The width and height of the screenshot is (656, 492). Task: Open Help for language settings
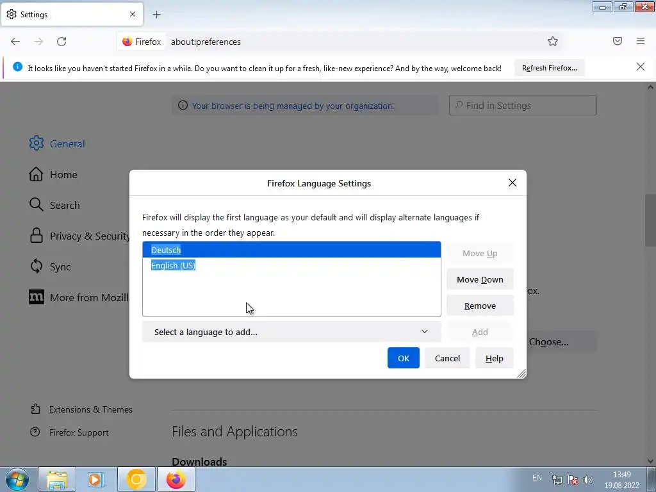[x=494, y=358]
